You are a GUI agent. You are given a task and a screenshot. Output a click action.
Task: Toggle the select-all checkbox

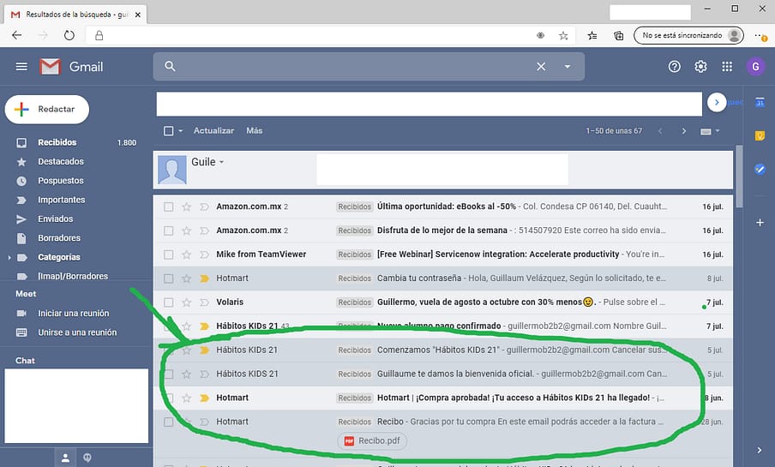pyautogui.click(x=169, y=131)
